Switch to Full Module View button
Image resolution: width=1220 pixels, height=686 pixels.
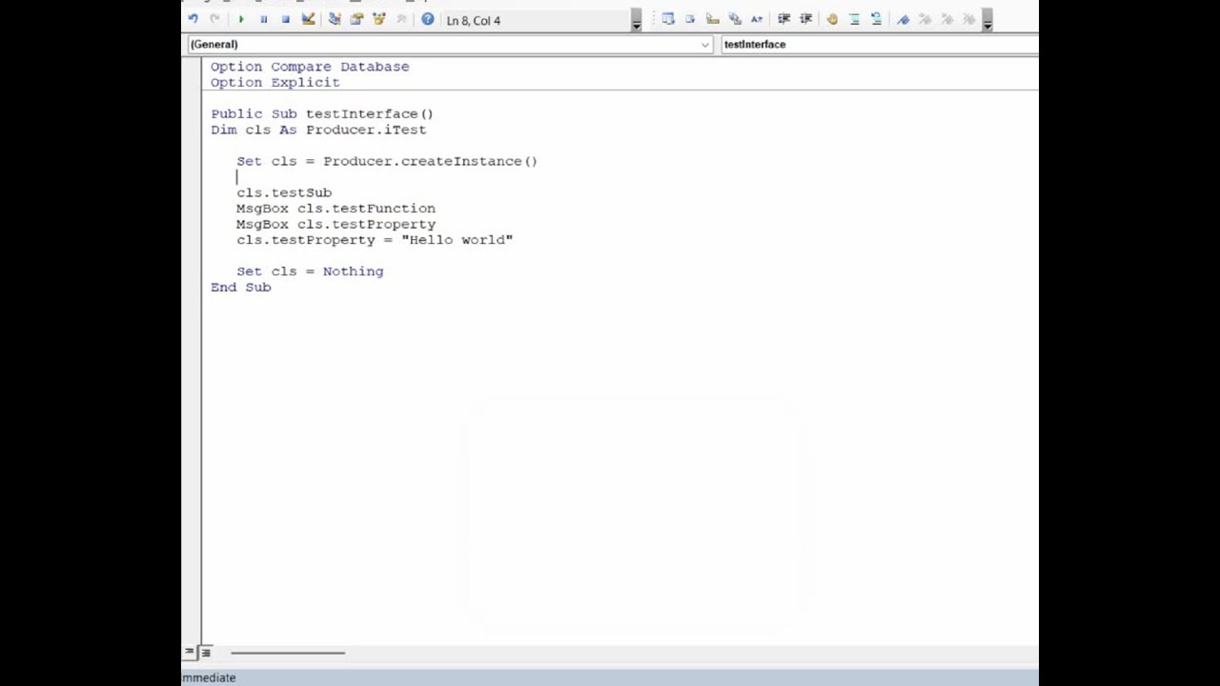coord(205,652)
